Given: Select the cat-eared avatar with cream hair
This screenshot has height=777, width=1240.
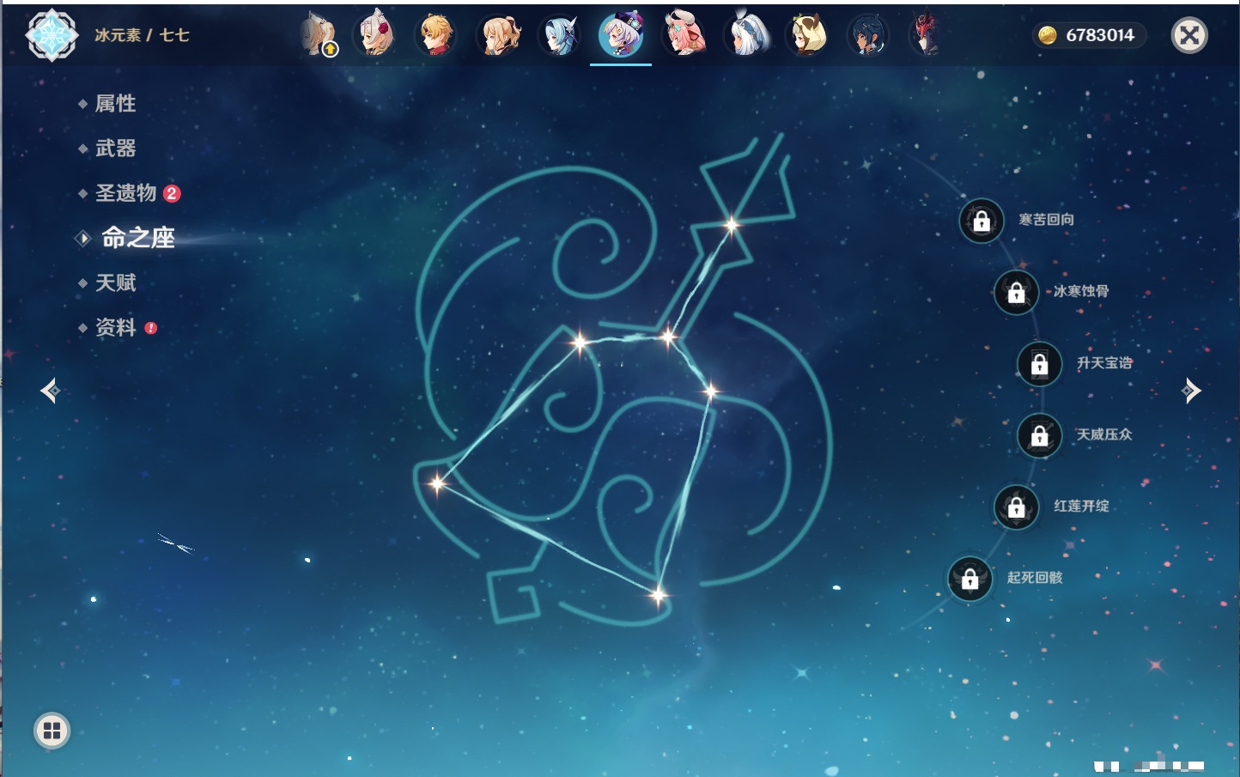Looking at the screenshot, I should (x=807, y=35).
